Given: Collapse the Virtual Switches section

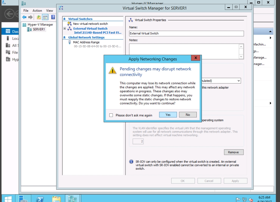Looking at the screenshot, I should [64, 19].
